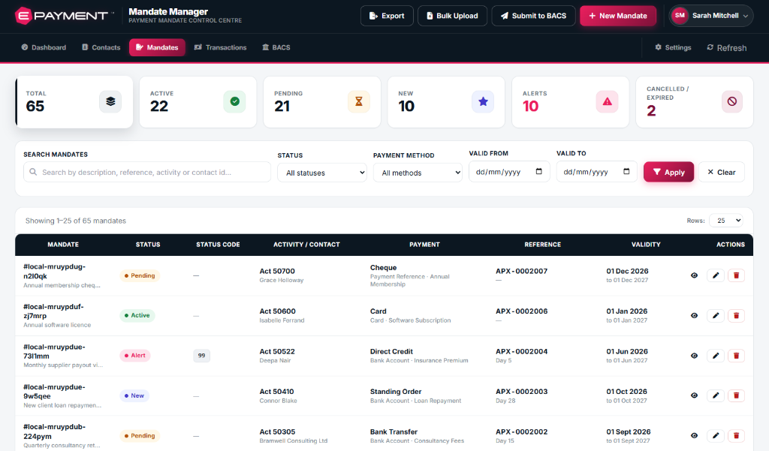The image size is (769, 451).
Task: Click the Pending hourglass icon card
Action: 358,101
